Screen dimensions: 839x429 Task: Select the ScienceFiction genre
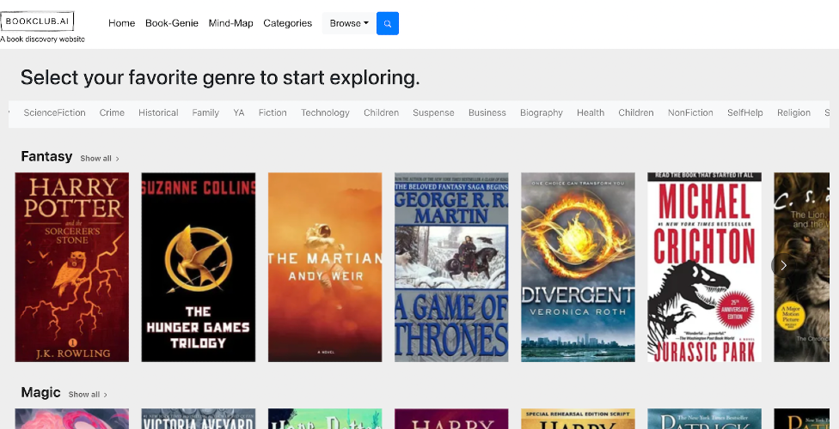(54, 112)
